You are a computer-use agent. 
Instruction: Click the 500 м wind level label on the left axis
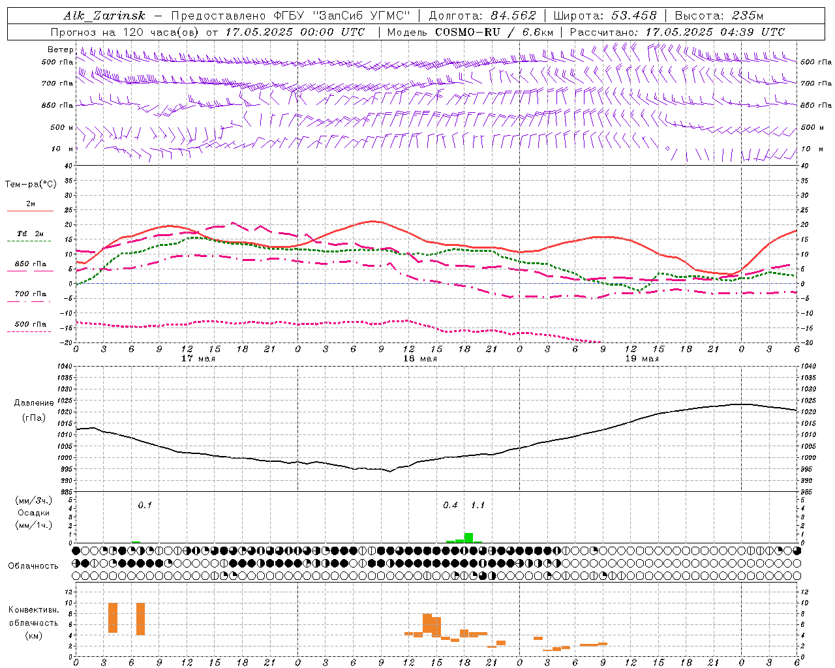tap(62, 127)
